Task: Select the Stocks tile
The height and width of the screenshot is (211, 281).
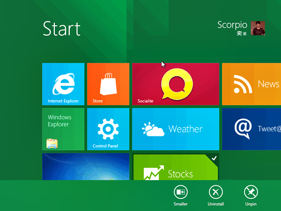Action: (176, 167)
